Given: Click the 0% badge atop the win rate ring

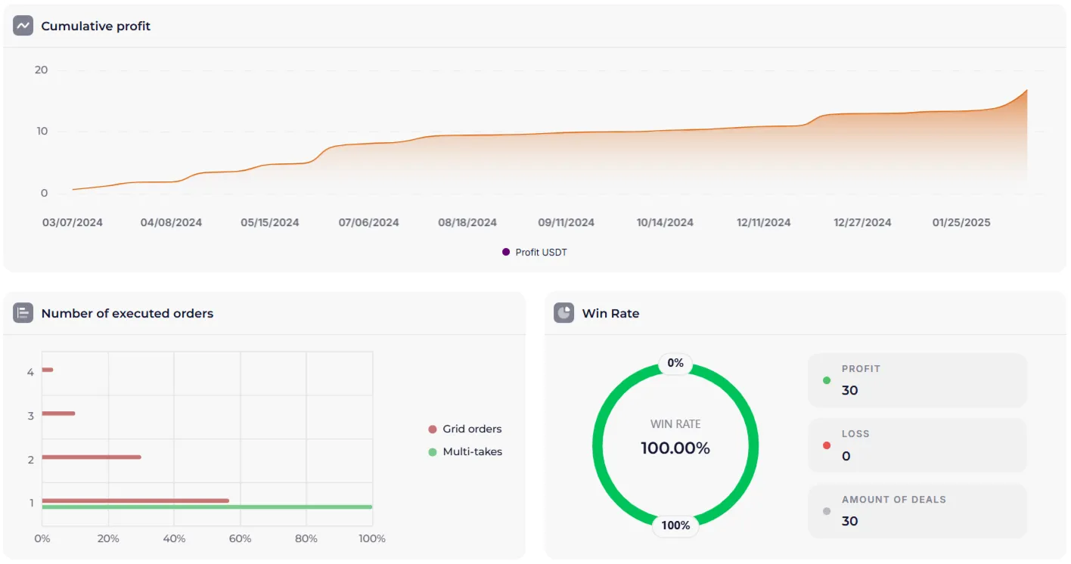Looking at the screenshot, I should click(x=675, y=364).
